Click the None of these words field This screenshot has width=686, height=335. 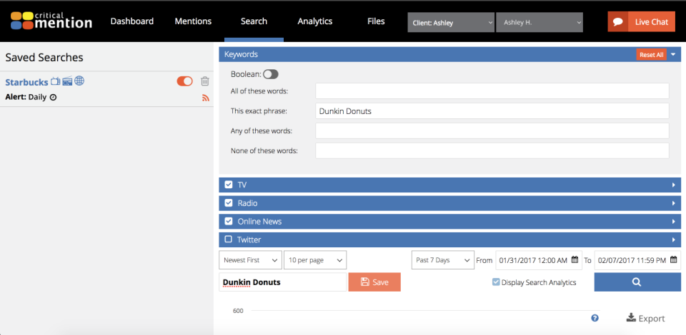click(492, 150)
